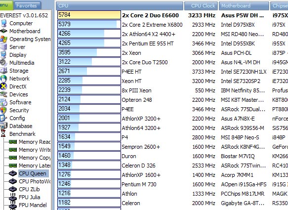This screenshot has width=288, height=210.
Task: Click the Network globe icon
Action: [3, 79]
